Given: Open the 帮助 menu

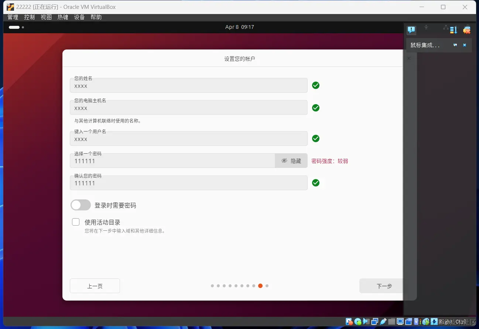Looking at the screenshot, I should (96, 17).
